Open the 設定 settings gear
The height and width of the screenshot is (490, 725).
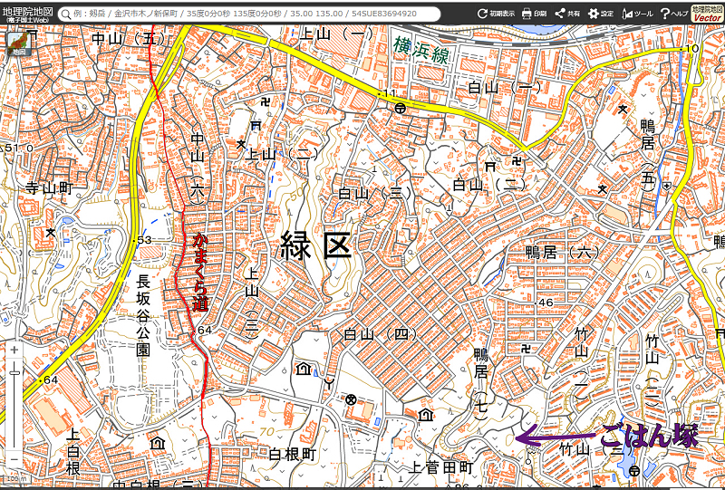[x=601, y=14]
